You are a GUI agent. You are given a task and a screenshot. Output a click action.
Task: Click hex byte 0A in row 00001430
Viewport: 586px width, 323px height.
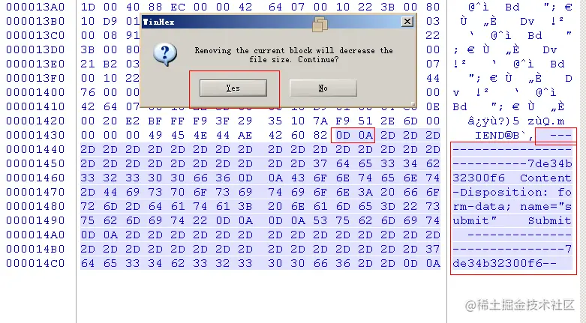tap(365, 135)
